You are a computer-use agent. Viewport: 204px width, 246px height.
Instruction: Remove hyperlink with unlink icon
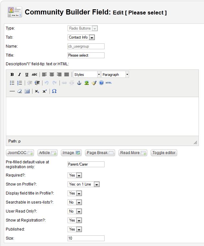72,83
